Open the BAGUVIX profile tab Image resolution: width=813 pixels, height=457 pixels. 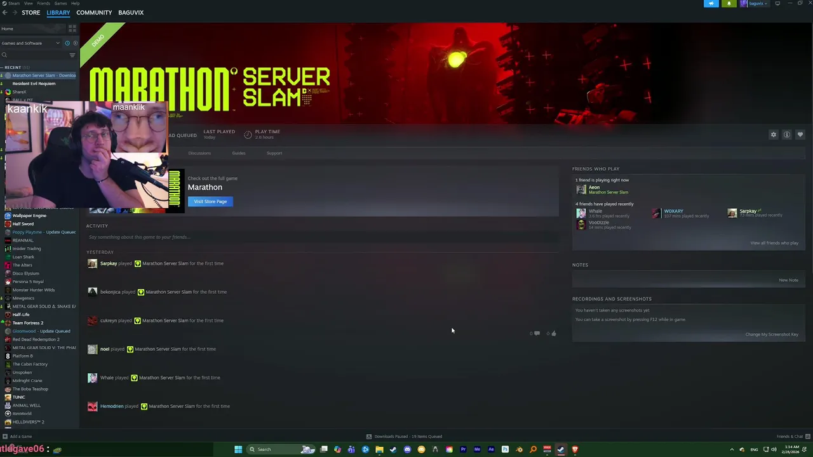(x=131, y=13)
